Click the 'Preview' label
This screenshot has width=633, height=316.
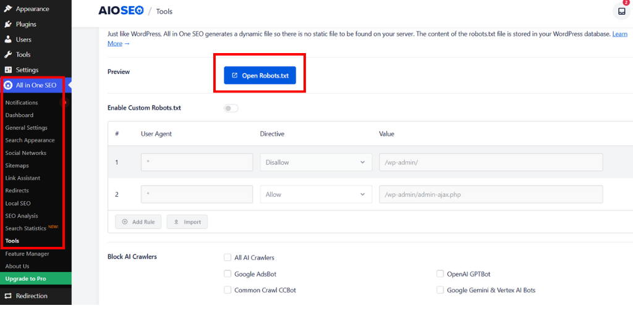coord(119,72)
